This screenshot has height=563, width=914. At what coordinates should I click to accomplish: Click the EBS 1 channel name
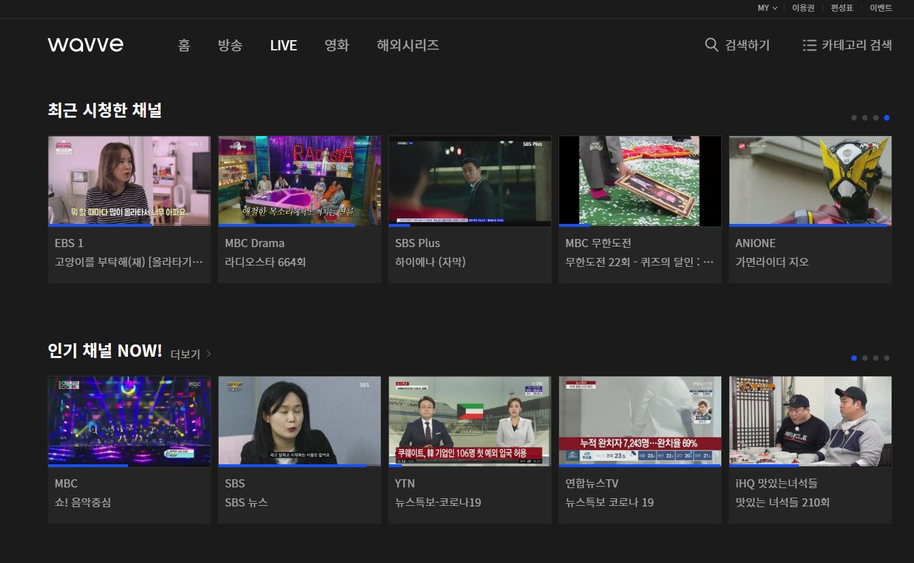click(x=69, y=243)
